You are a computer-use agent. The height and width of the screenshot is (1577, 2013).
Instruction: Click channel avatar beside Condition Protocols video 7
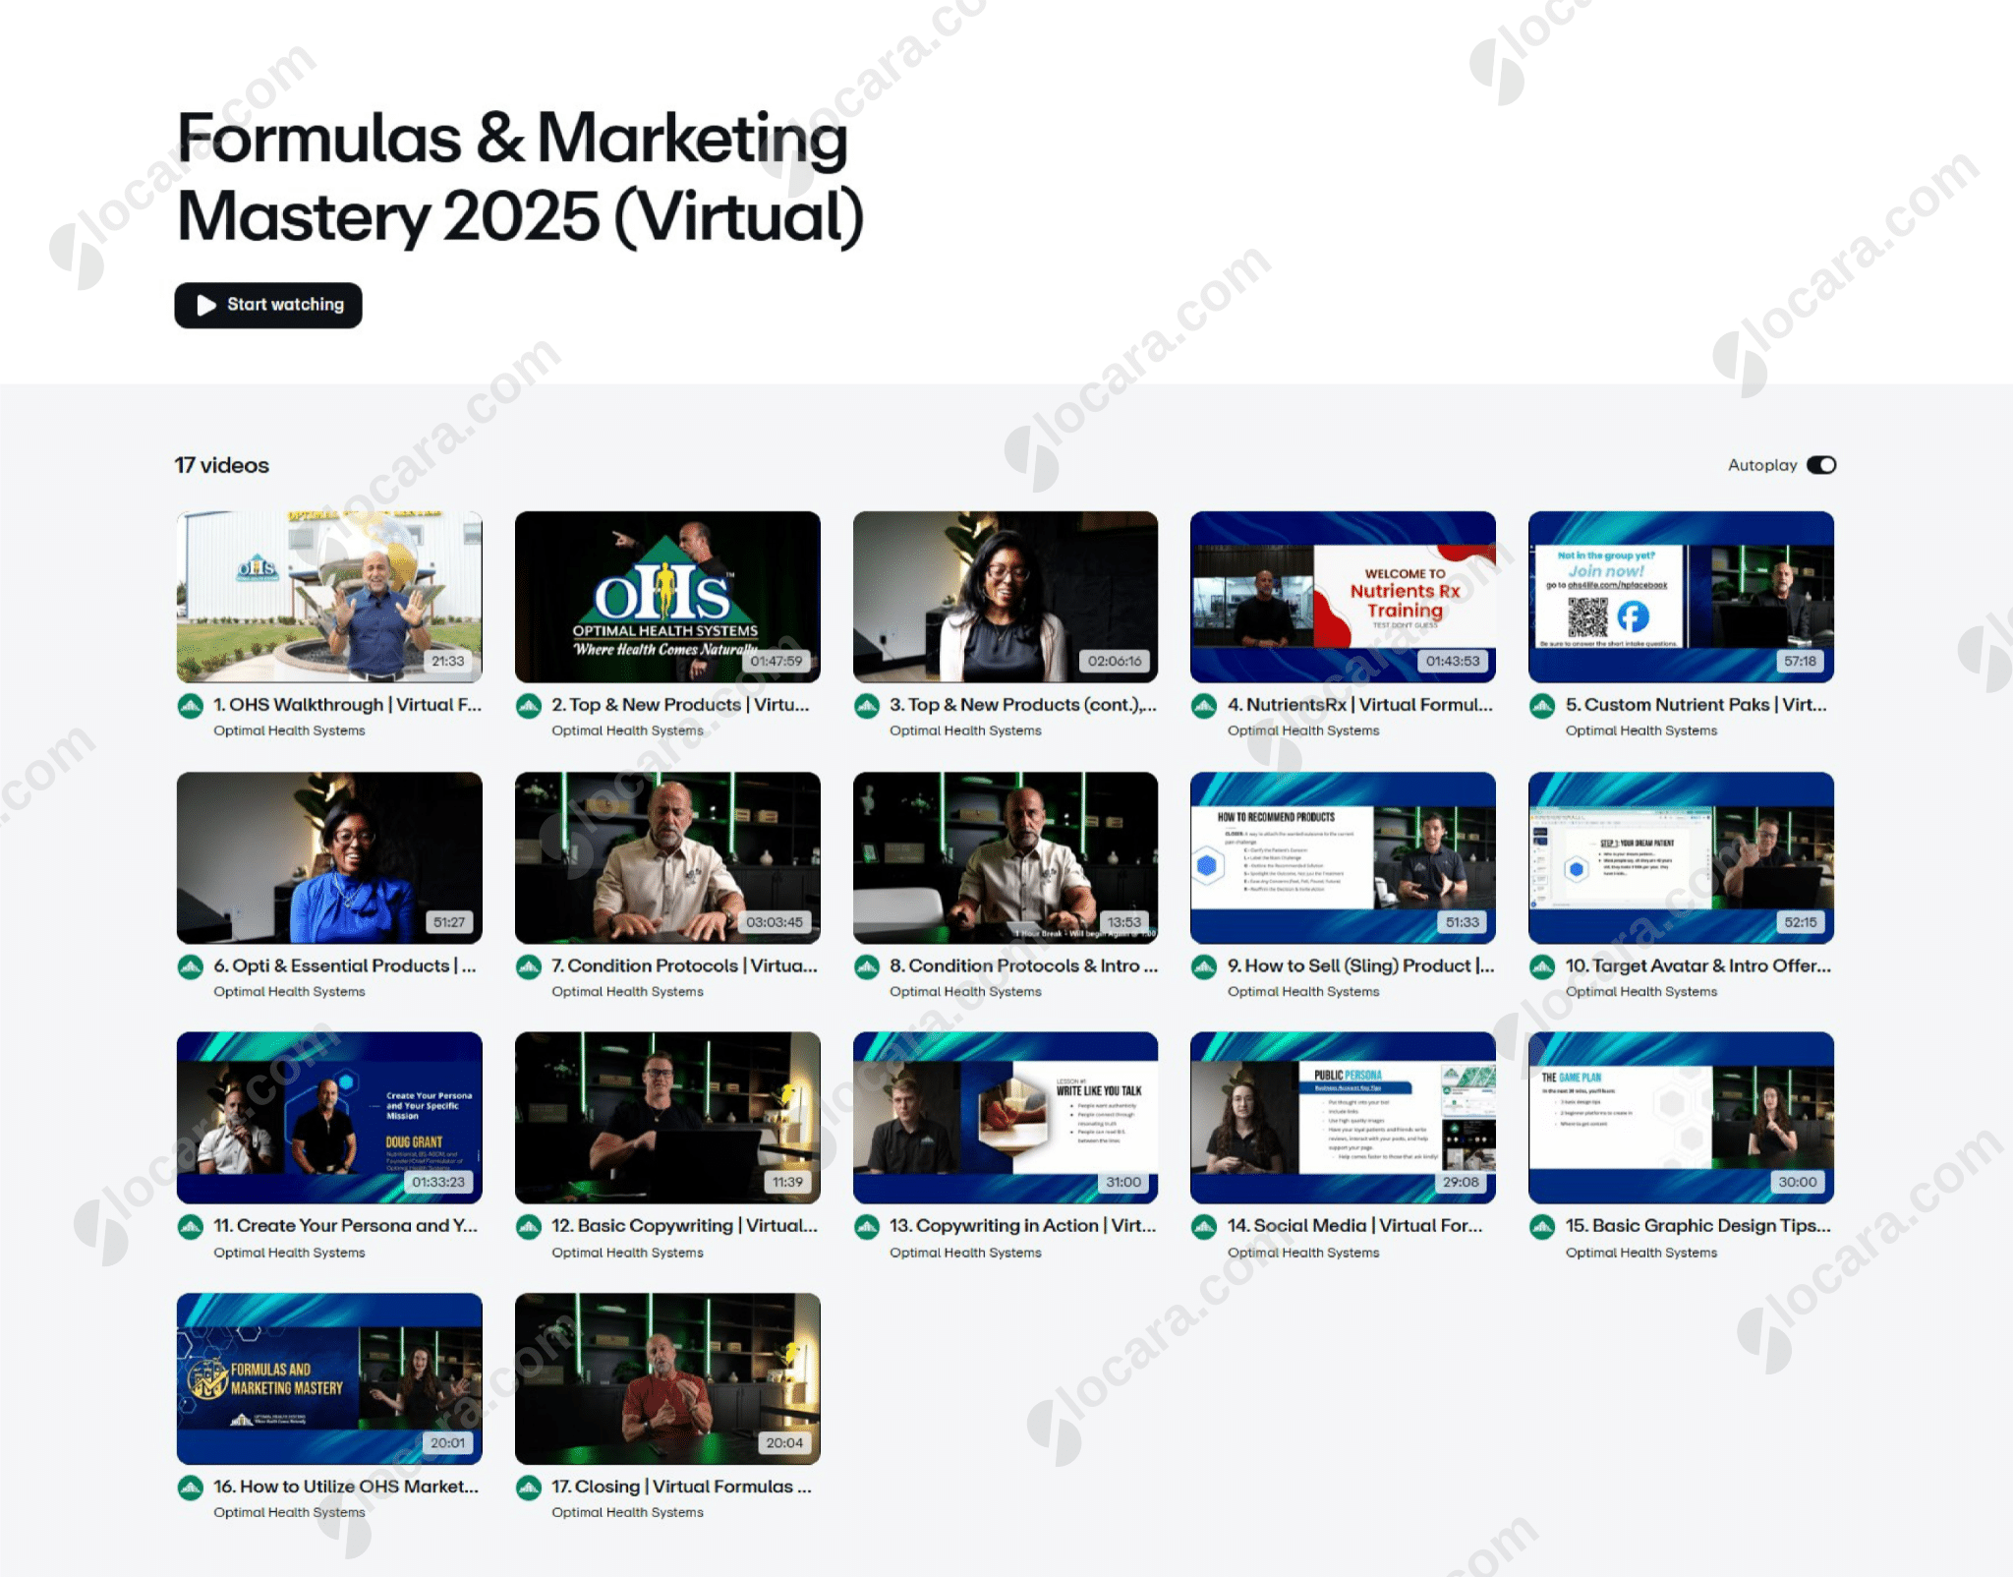pyautogui.click(x=529, y=966)
